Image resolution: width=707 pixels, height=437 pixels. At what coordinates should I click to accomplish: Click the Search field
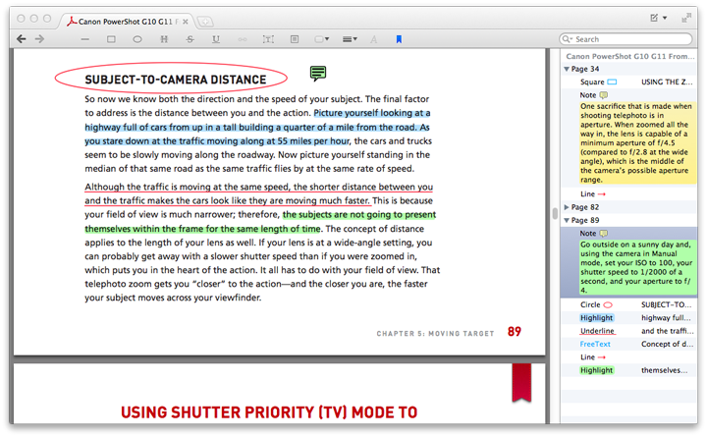(625, 39)
